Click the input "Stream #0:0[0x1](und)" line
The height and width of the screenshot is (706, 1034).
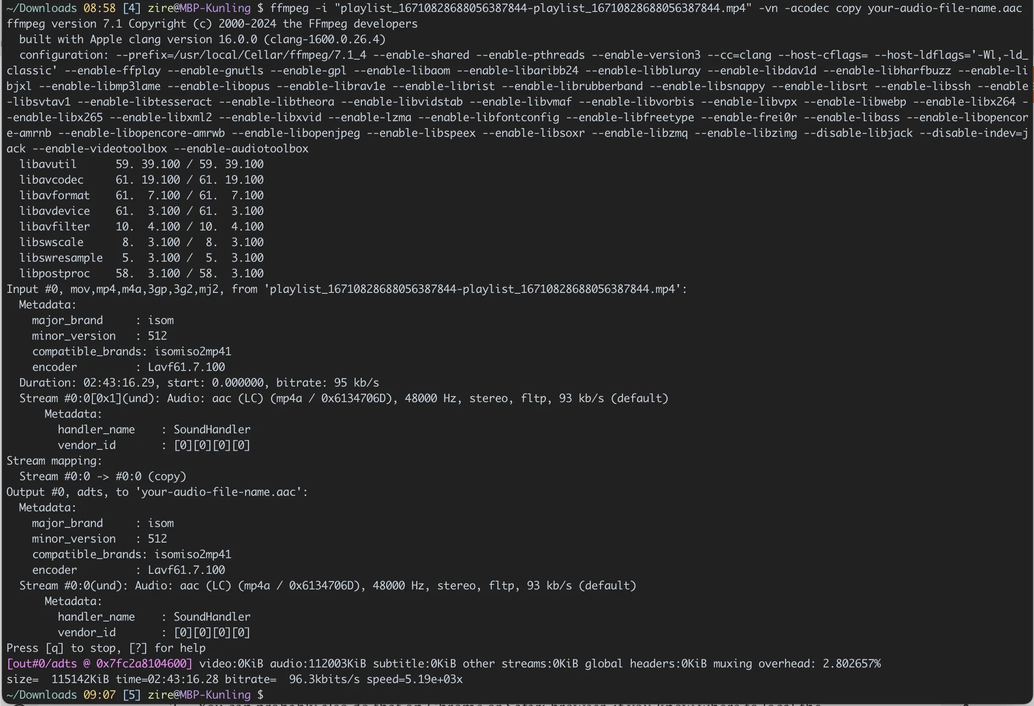(343, 398)
